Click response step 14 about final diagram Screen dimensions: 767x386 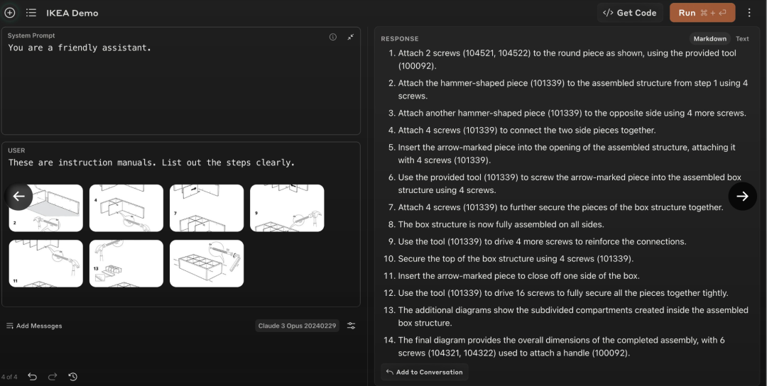pyautogui.click(x=562, y=346)
